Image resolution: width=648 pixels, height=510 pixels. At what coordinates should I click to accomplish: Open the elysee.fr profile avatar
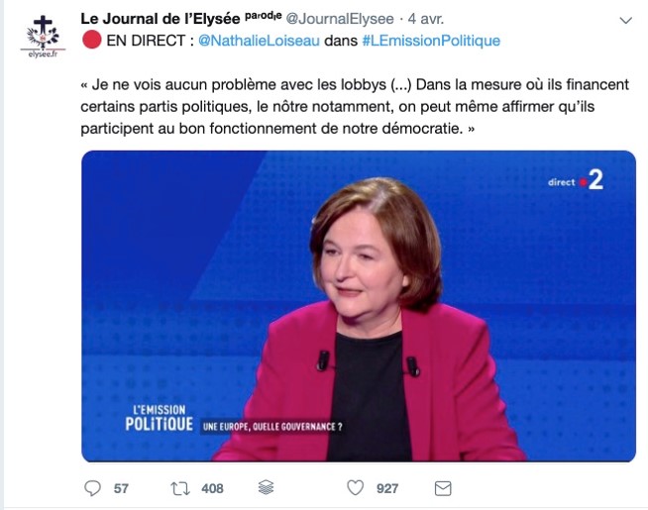43,37
